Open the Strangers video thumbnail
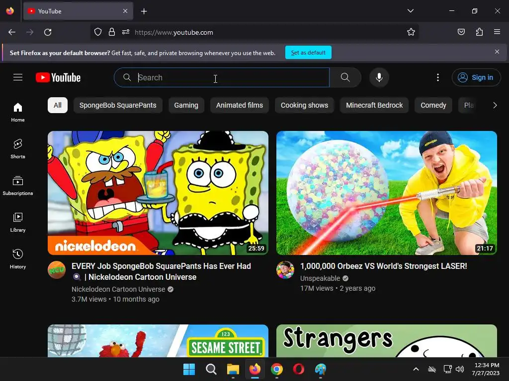Image resolution: width=509 pixels, height=381 pixels. coord(387,341)
